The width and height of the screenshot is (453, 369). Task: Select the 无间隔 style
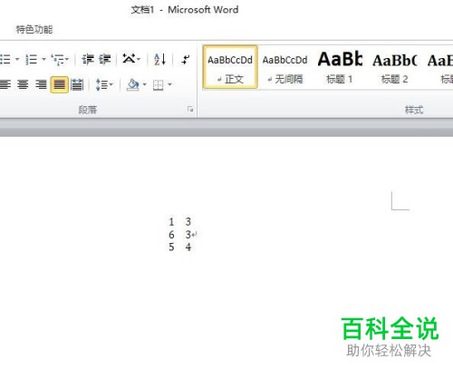(x=284, y=67)
